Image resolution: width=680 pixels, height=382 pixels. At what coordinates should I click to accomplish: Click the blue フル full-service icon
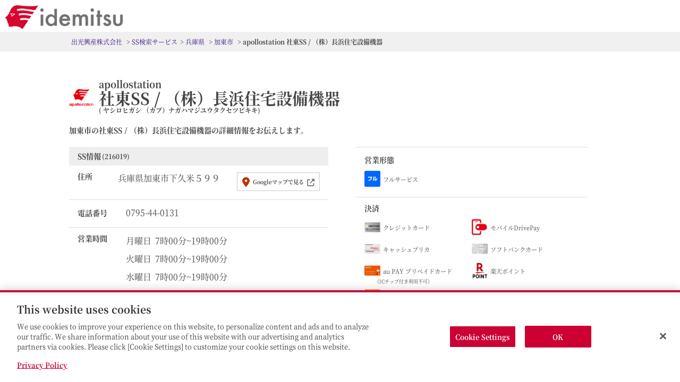372,179
